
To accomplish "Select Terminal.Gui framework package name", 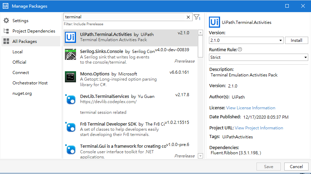I will (123, 146).
